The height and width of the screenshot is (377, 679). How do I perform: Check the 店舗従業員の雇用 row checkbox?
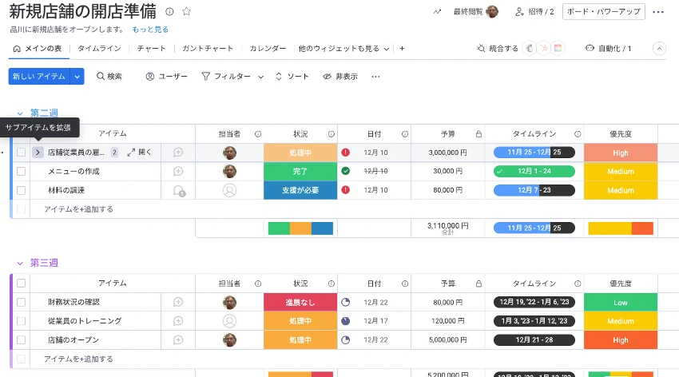tap(22, 153)
